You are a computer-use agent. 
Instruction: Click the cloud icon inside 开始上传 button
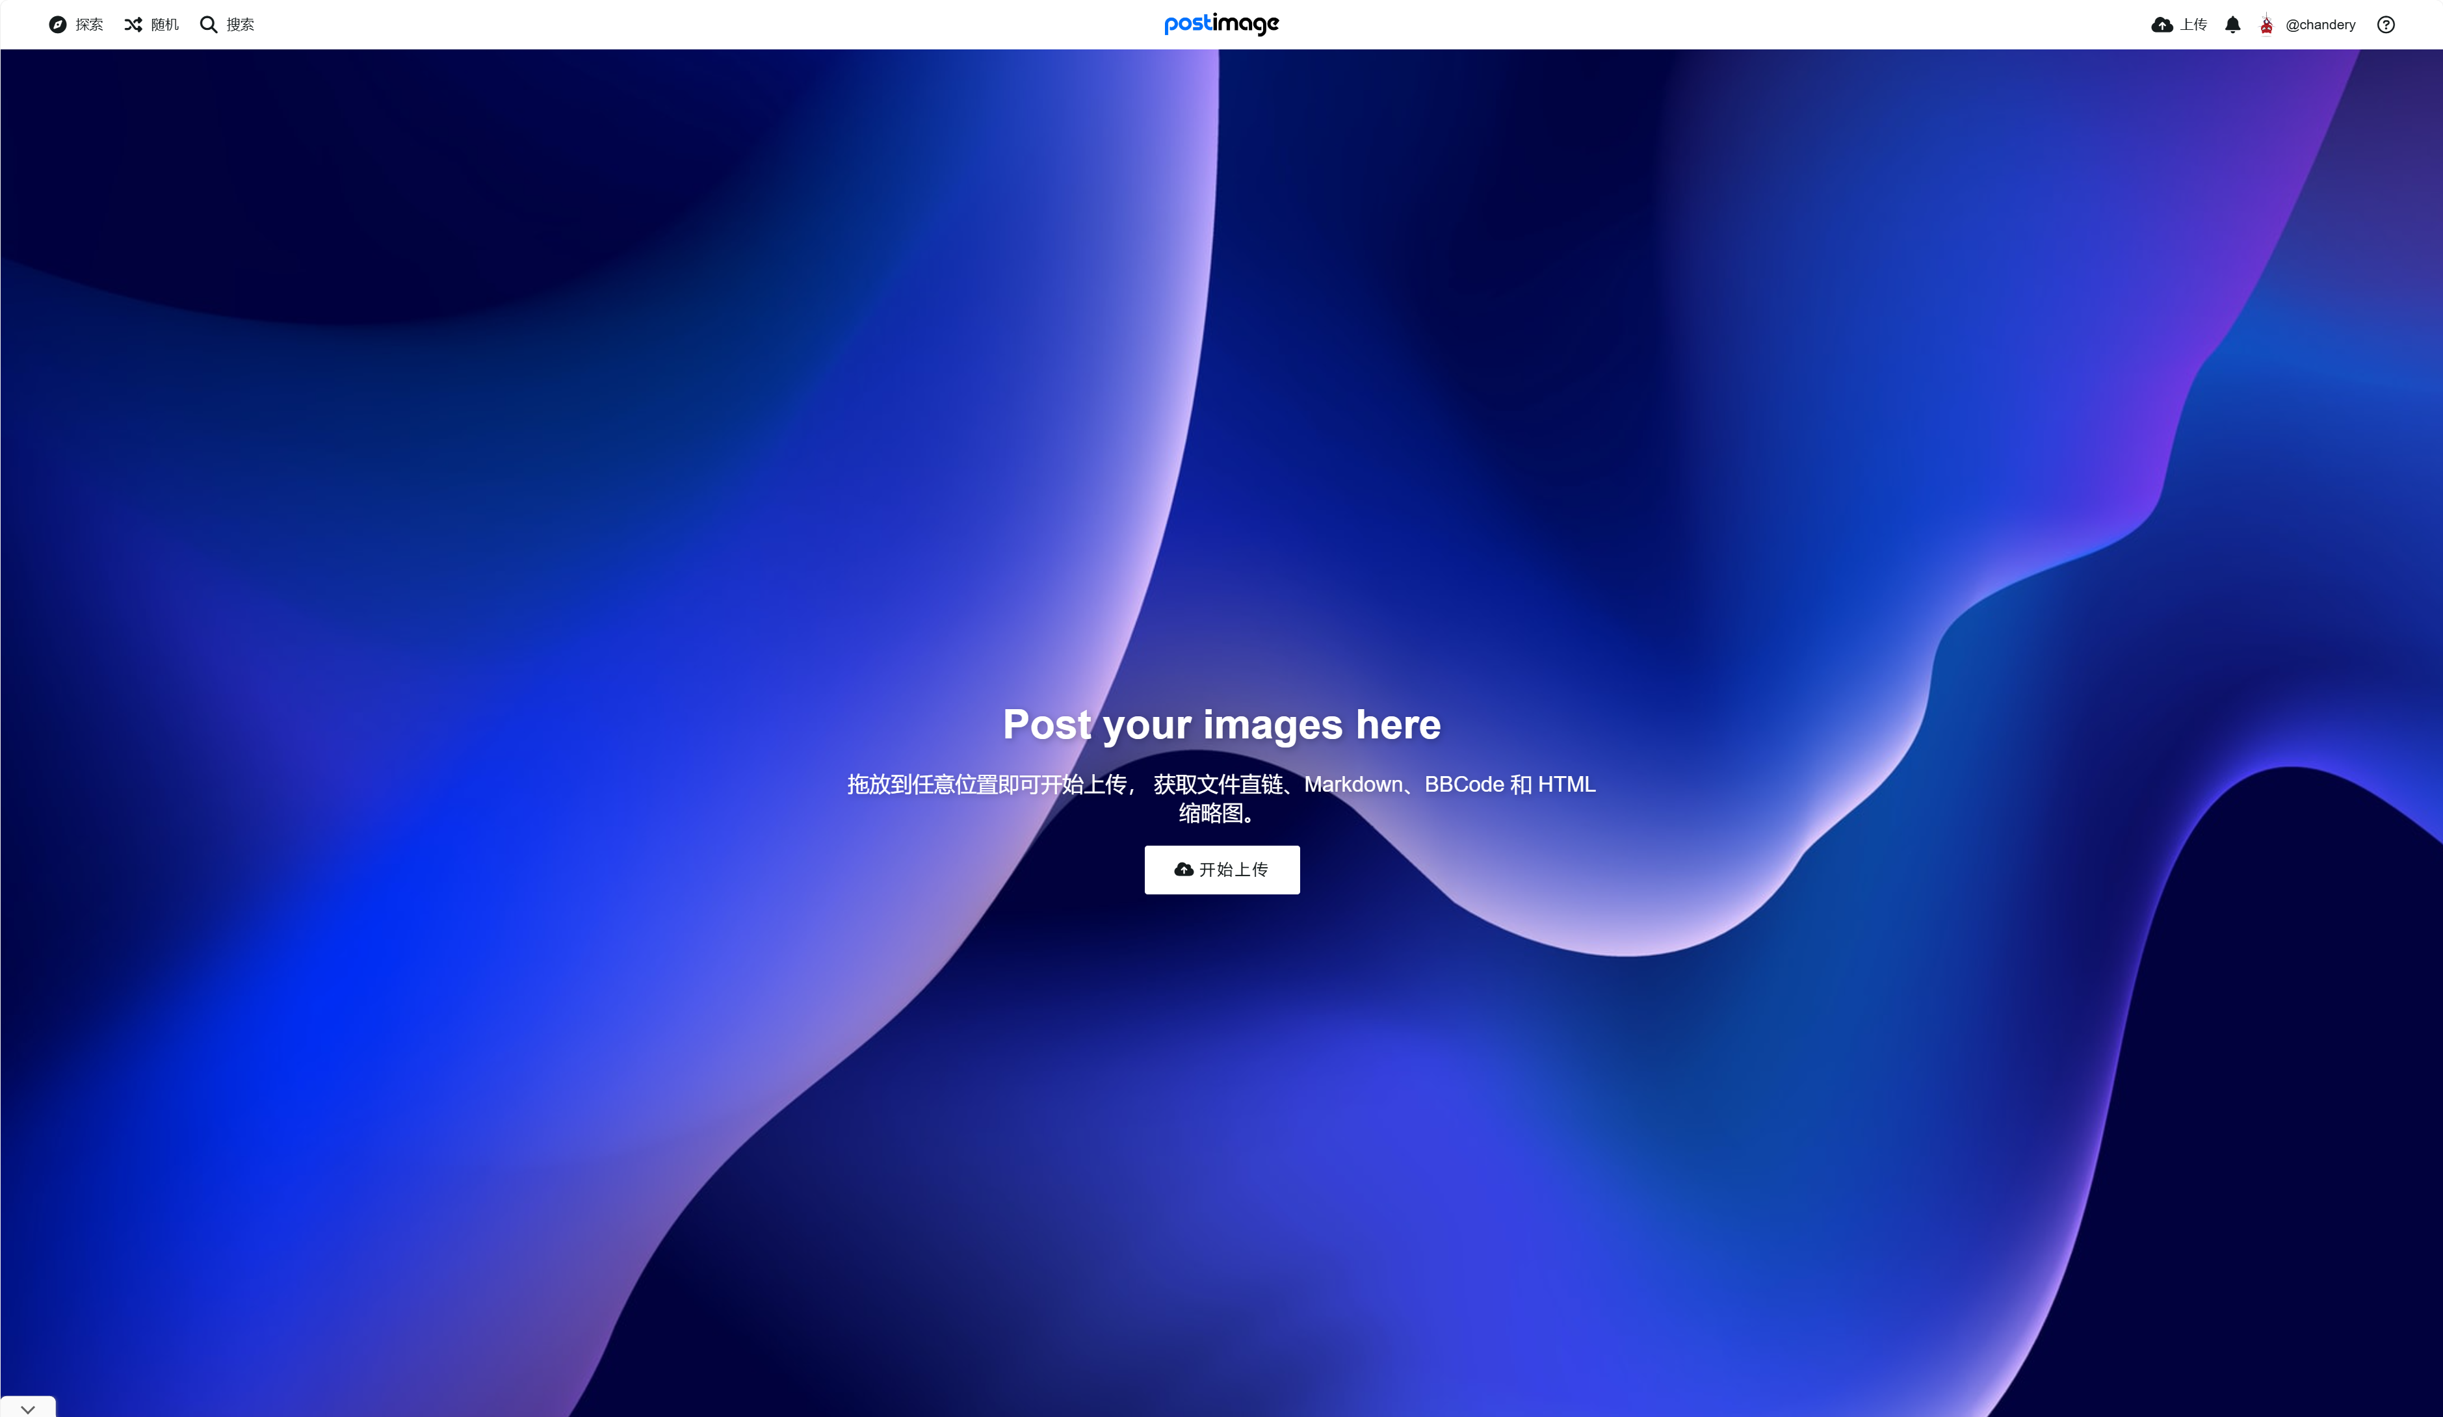[x=1184, y=870]
